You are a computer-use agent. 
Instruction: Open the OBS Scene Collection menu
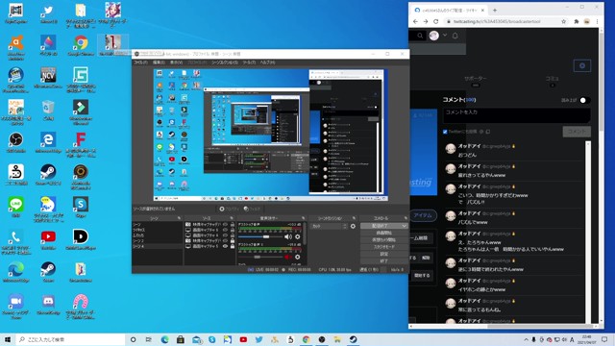(224, 62)
